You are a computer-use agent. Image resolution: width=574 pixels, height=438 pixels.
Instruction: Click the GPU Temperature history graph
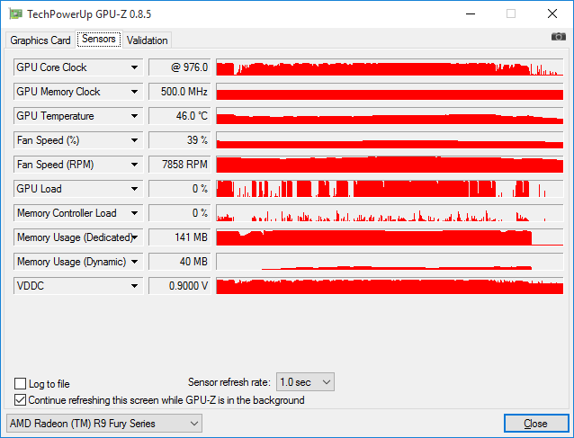click(x=390, y=116)
